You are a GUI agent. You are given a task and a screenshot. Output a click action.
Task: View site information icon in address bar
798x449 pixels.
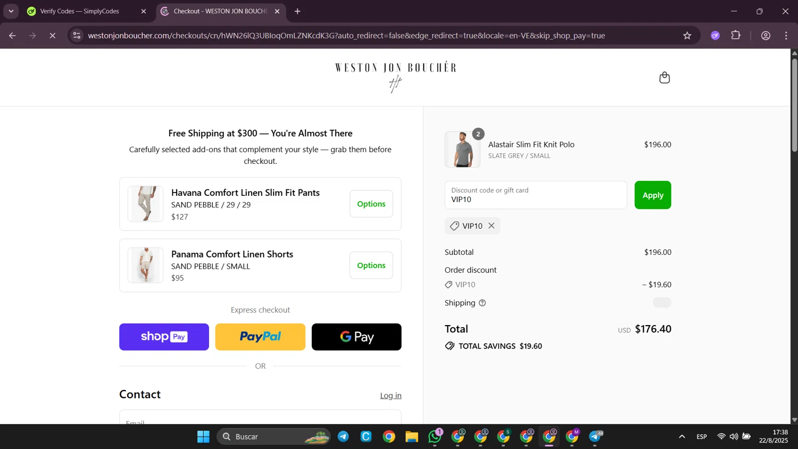[x=77, y=36]
